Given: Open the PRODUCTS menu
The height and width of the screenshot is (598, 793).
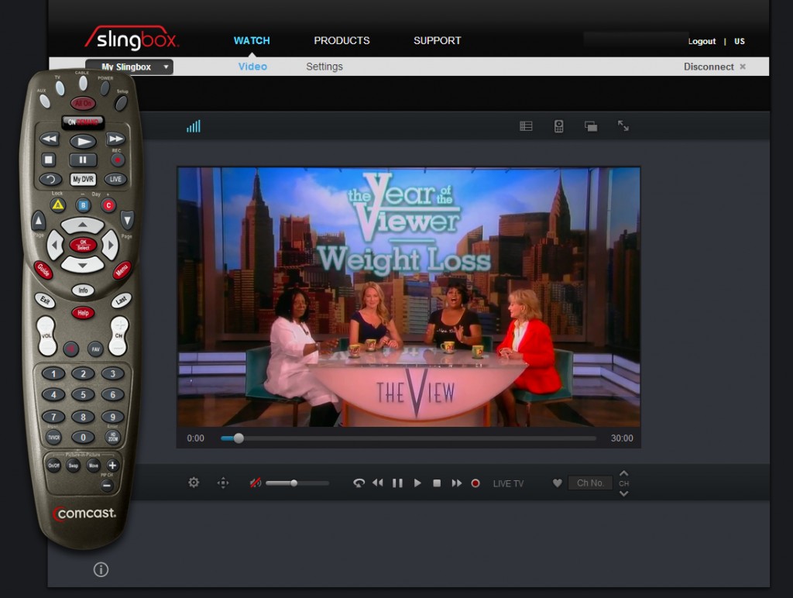Looking at the screenshot, I should pos(342,40).
